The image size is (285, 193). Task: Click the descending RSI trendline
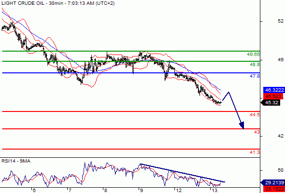pyautogui.click(x=182, y=173)
